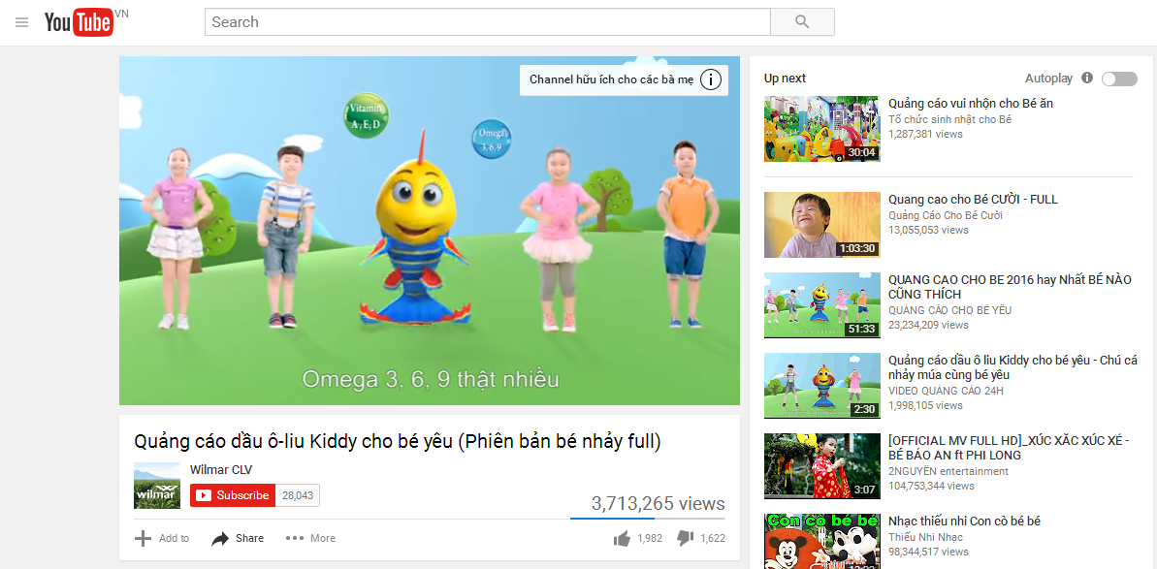This screenshot has width=1157, height=569.
Task: Open the video info card icon
Action: (x=710, y=79)
